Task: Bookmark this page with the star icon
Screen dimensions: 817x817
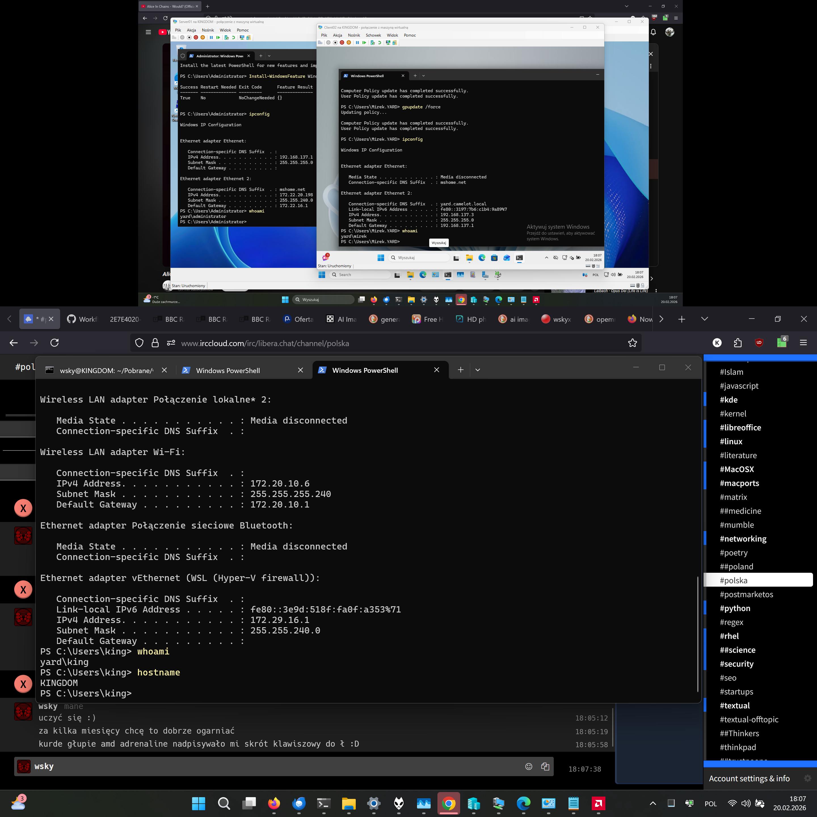Action: click(632, 343)
